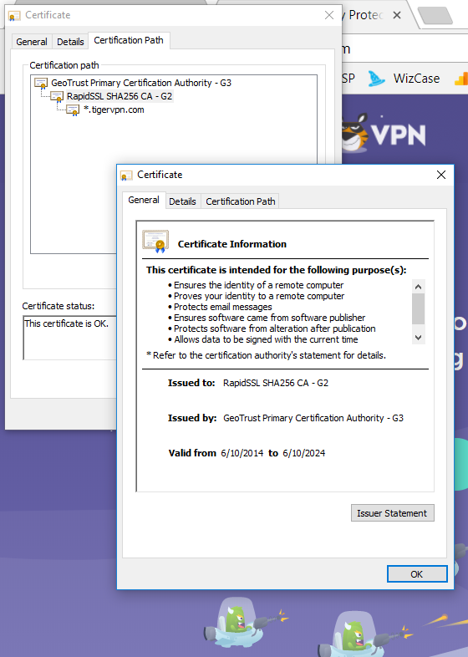Click certificate icon beside RapidSSL SHA256 entry
468x657 pixels.
(57, 97)
